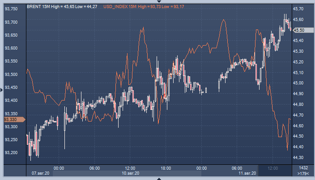Click the top panel collapse arrow
Image resolution: width=315 pixels, height=180 pixels.
[158, 2]
